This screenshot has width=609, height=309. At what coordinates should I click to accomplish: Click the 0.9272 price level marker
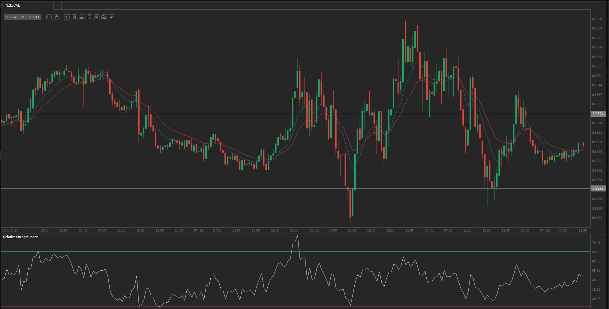click(598, 188)
